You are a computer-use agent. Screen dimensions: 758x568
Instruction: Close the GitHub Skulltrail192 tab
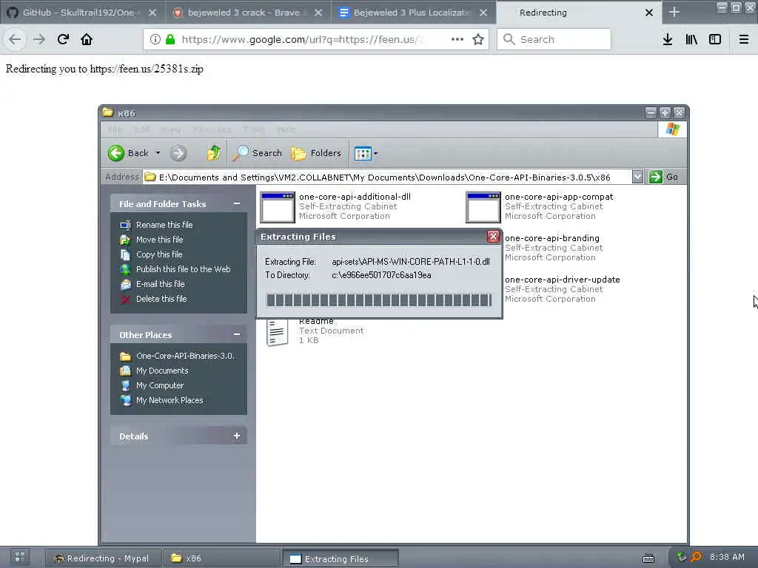pos(152,13)
